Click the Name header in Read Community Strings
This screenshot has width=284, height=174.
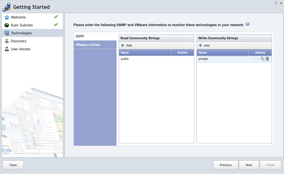point(145,53)
